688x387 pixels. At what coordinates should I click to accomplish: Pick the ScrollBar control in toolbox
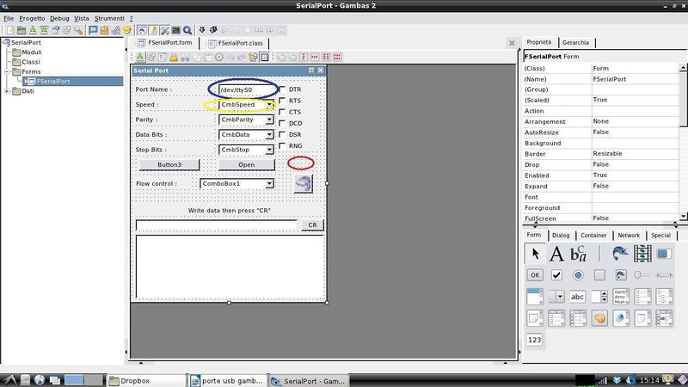664,275
